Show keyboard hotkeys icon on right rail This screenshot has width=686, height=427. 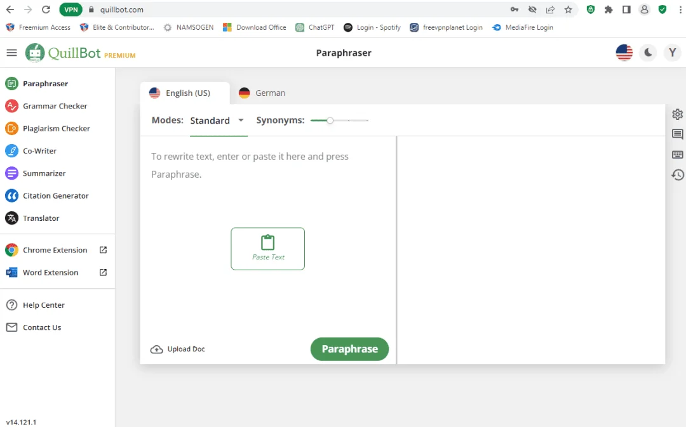[x=677, y=154]
